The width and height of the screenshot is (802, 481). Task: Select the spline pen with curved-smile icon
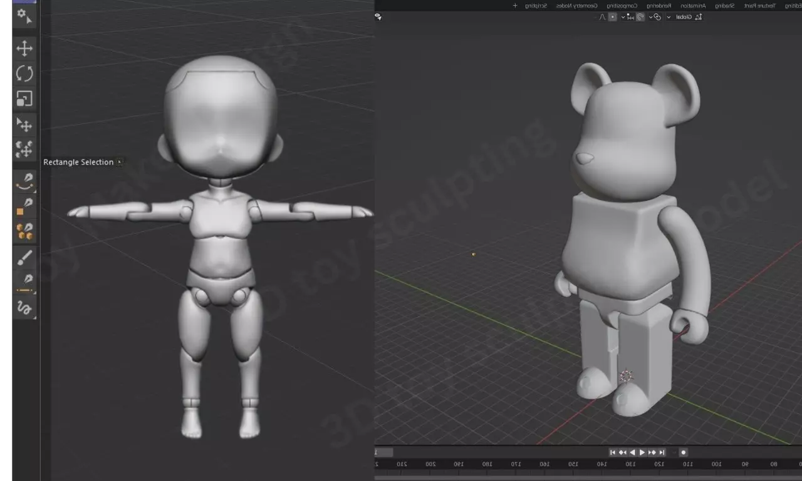pos(24,180)
